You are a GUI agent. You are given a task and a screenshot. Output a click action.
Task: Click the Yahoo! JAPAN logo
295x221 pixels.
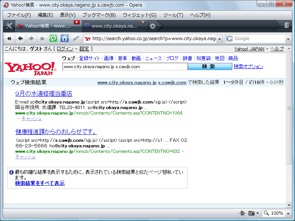[x=30, y=69]
